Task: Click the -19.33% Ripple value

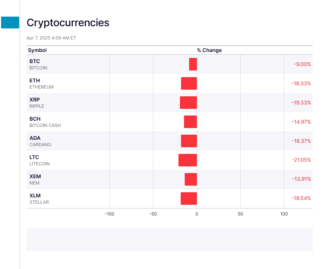Action: (x=301, y=103)
